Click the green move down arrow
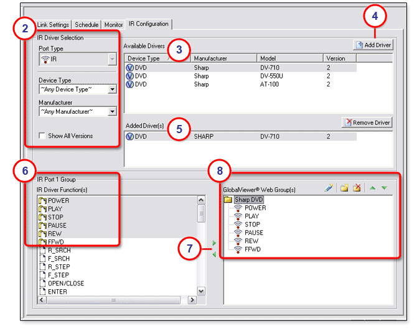Screen dimensions: 417x329 pyautogui.click(x=384, y=188)
